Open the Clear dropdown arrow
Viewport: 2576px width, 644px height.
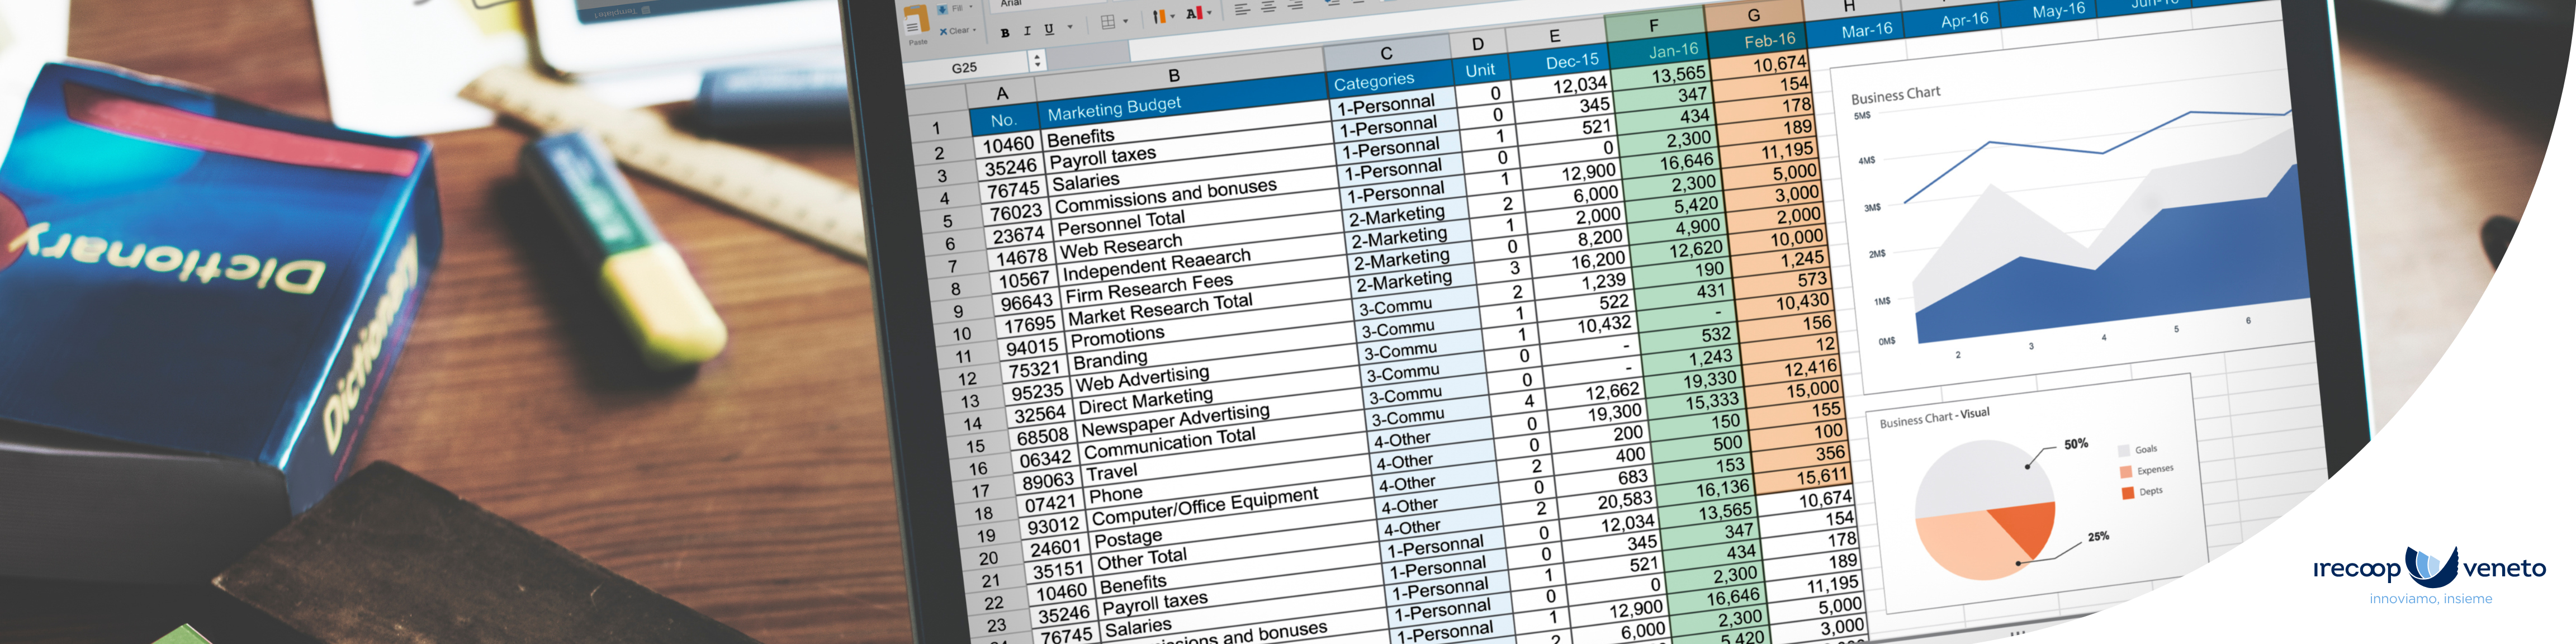tap(974, 30)
